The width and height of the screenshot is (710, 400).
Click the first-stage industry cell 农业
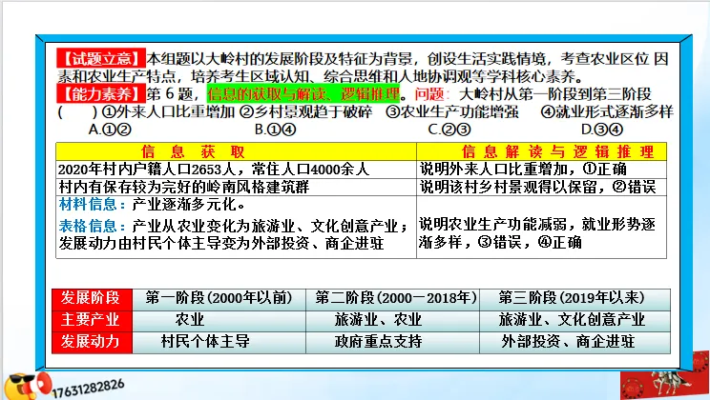pos(219,320)
